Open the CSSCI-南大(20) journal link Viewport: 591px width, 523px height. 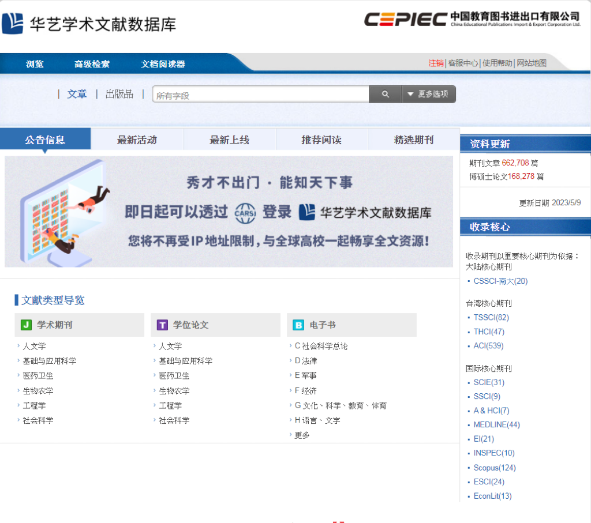coord(500,281)
